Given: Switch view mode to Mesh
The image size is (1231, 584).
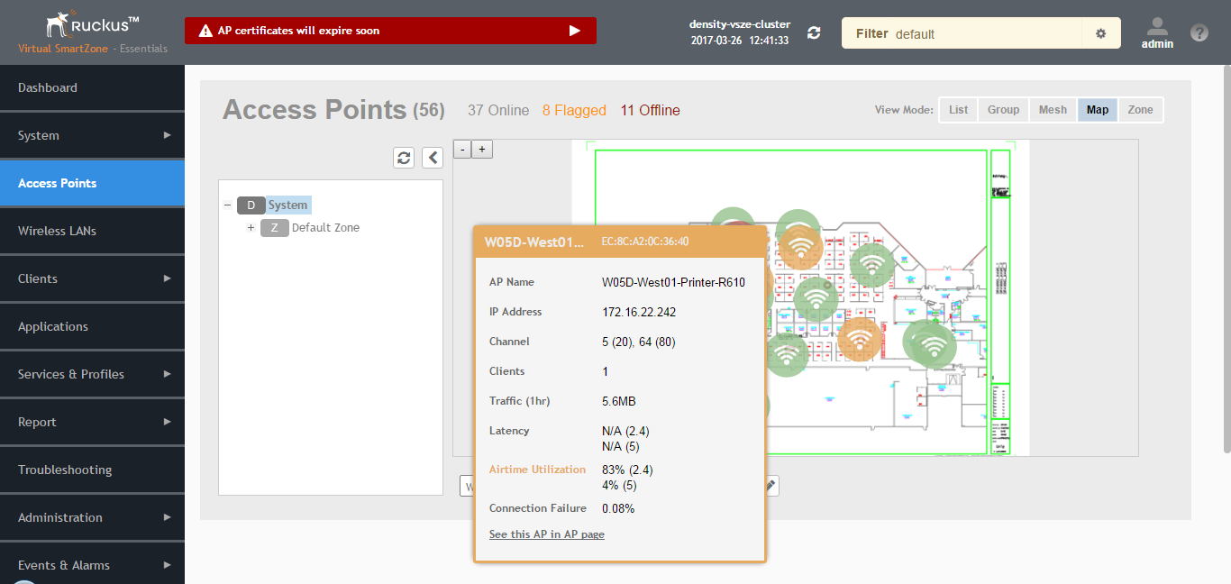Looking at the screenshot, I should coord(1053,109).
